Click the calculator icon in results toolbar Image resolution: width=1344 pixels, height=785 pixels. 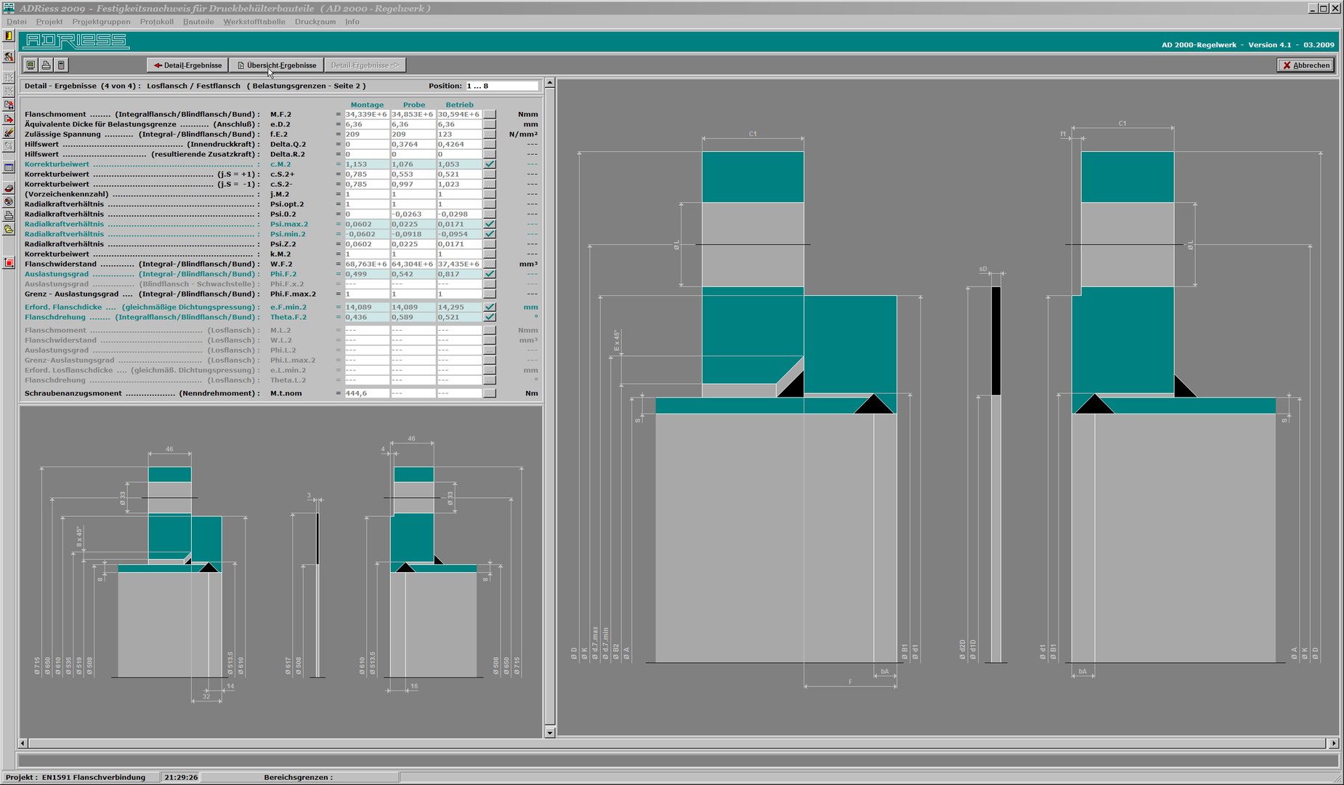[61, 65]
